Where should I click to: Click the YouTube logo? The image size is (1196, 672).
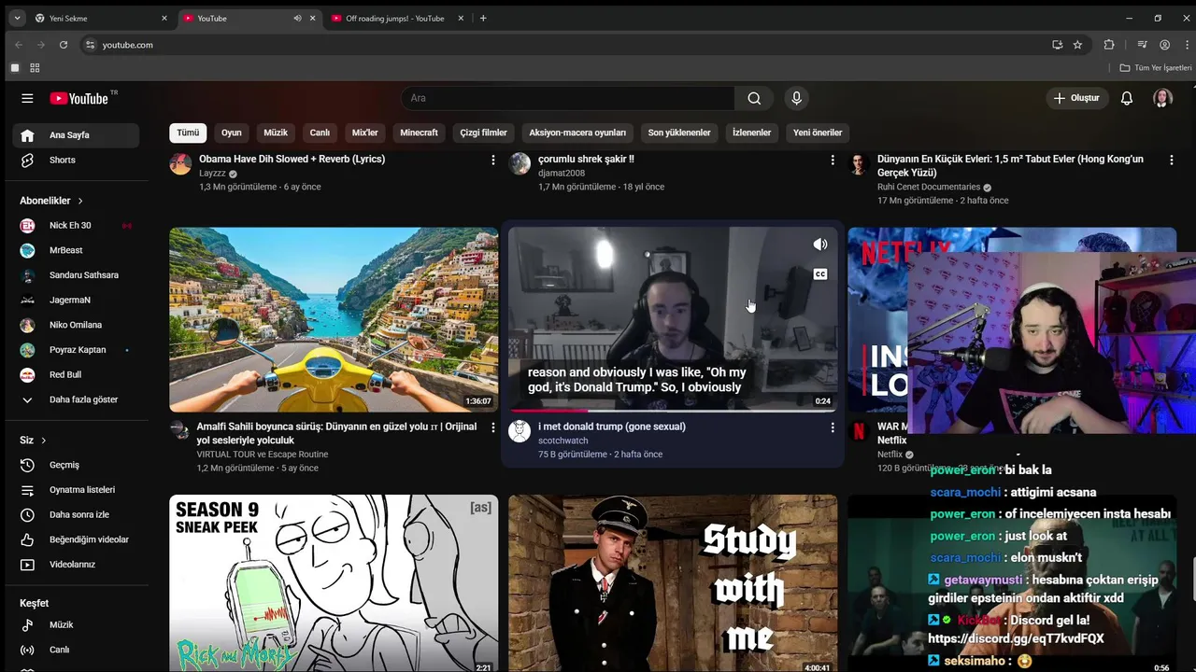[79, 98]
